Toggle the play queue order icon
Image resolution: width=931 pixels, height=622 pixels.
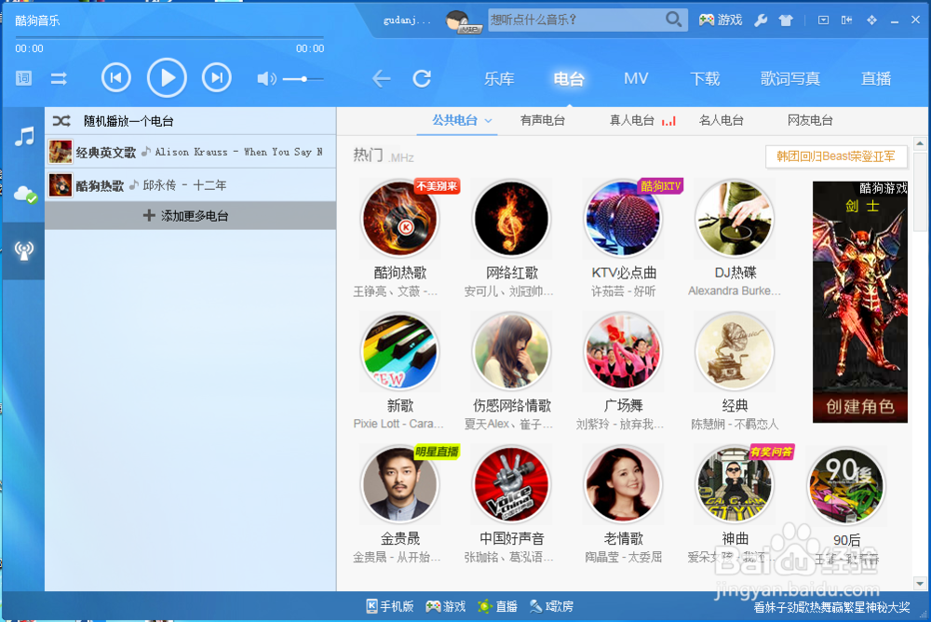[x=60, y=78]
